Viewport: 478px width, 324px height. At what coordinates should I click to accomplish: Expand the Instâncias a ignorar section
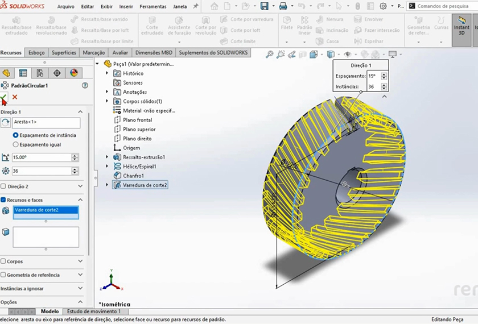pyautogui.click(x=80, y=289)
